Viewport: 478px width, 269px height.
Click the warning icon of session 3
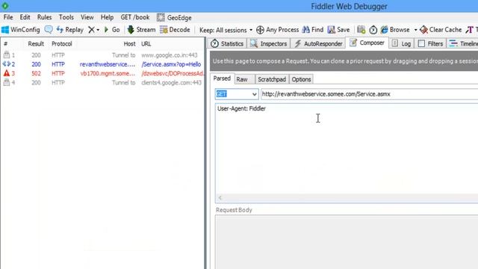click(7, 73)
